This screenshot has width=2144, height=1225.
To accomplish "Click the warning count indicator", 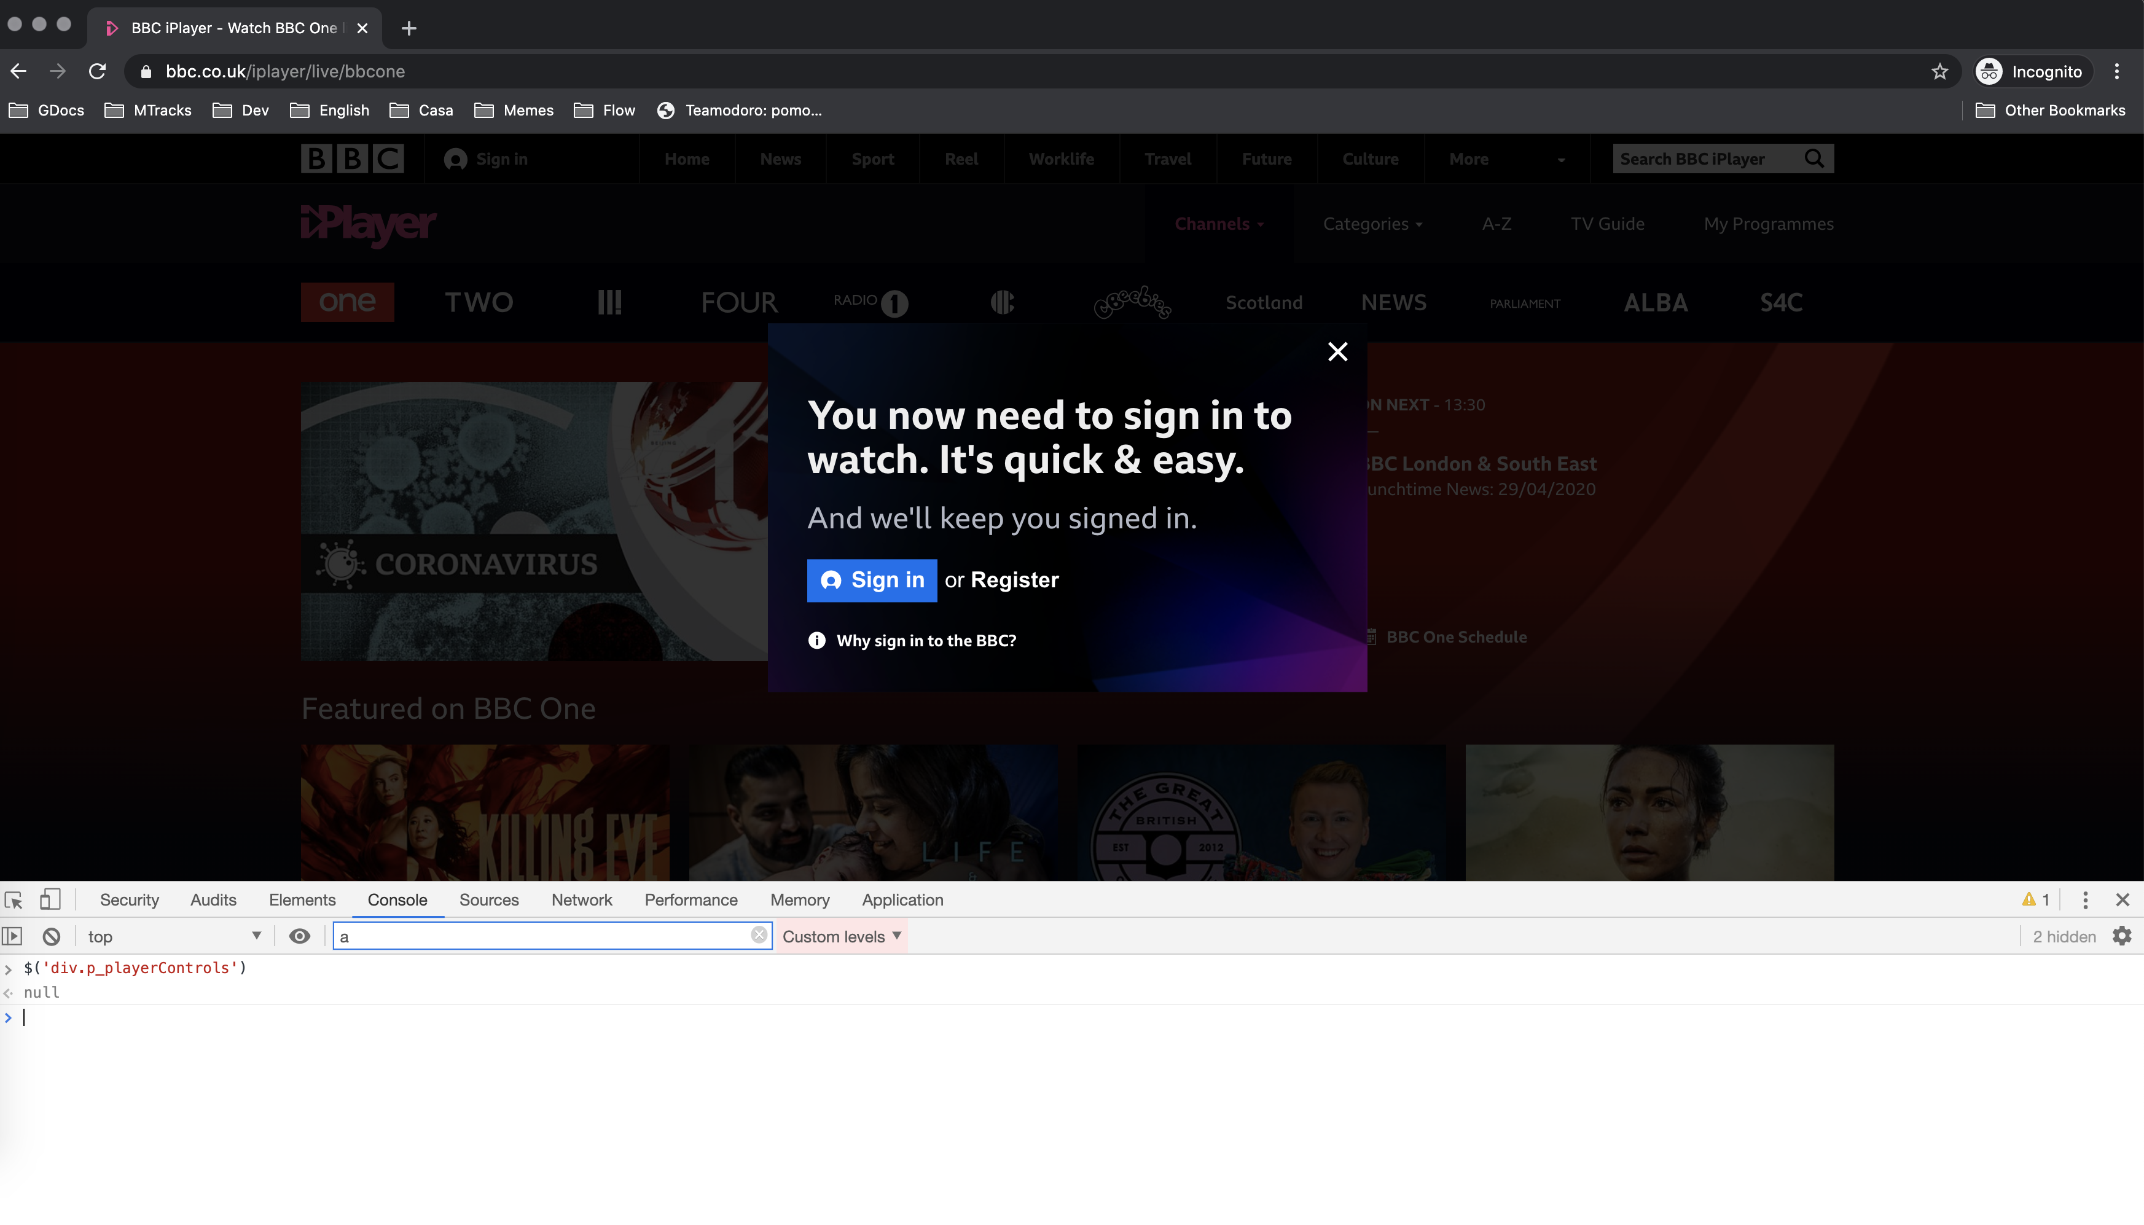I will click(x=2035, y=899).
